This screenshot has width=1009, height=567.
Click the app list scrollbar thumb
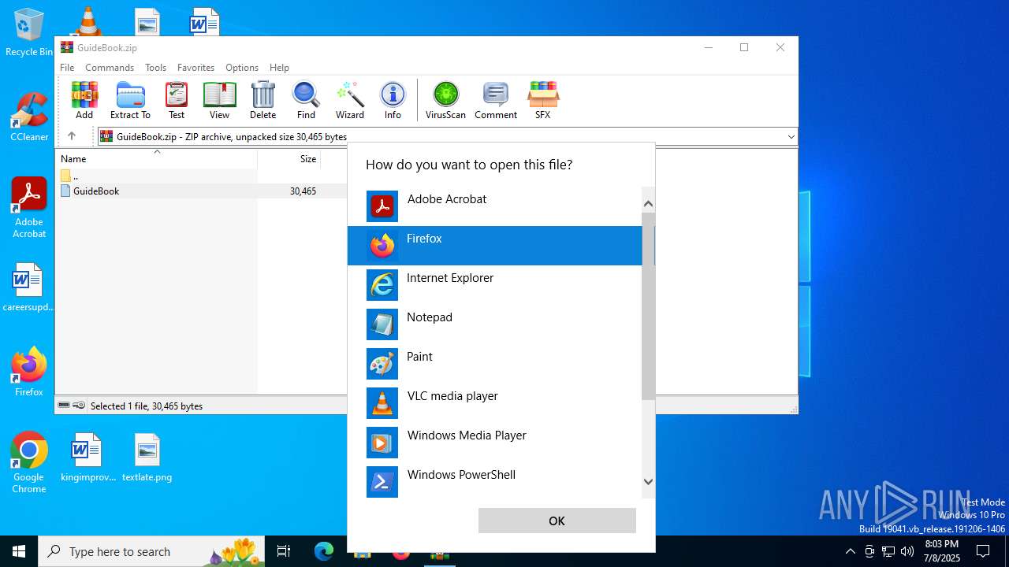pyautogui.click(x=648, y=306)
